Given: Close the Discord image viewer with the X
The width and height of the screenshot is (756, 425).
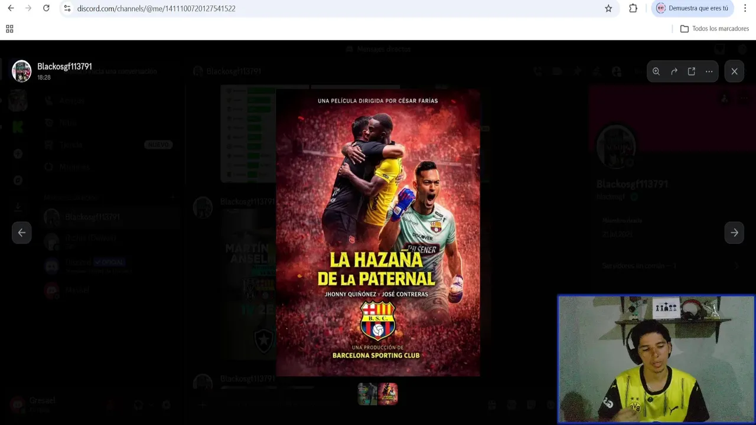Looking at the screenshot, I should coord(734,71).
